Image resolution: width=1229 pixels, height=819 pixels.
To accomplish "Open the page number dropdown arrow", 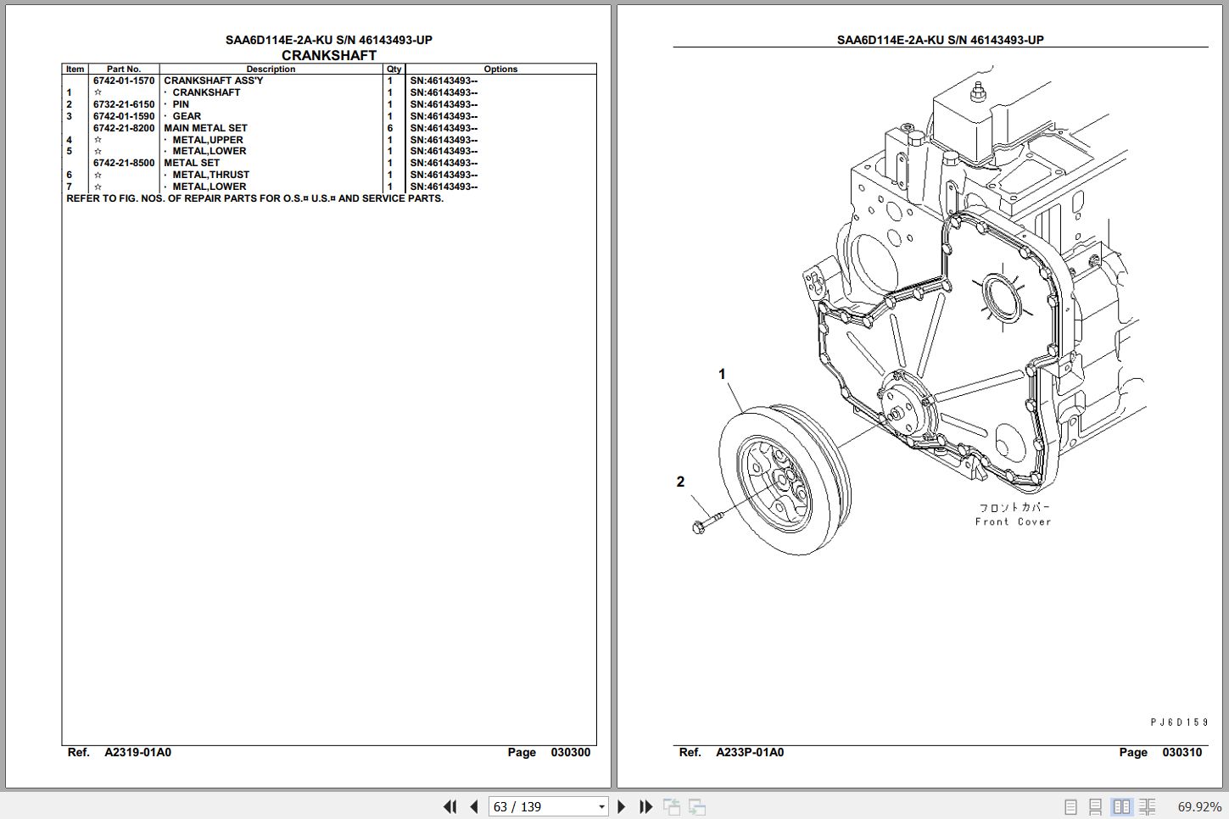I will [601, 807].
